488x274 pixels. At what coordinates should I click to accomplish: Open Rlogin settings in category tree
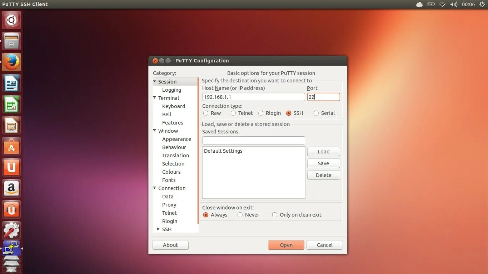tap(170, 221)
